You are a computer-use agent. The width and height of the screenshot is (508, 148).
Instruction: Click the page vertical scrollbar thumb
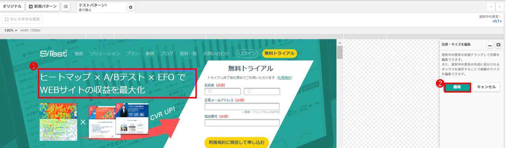point(340,52)
